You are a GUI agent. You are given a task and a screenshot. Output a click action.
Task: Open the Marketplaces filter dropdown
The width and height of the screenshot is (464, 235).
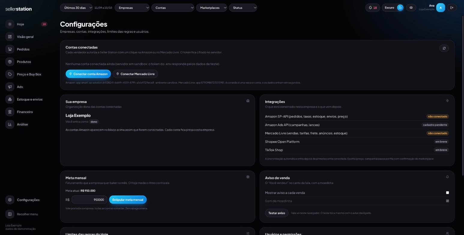(x=212, y=8)
